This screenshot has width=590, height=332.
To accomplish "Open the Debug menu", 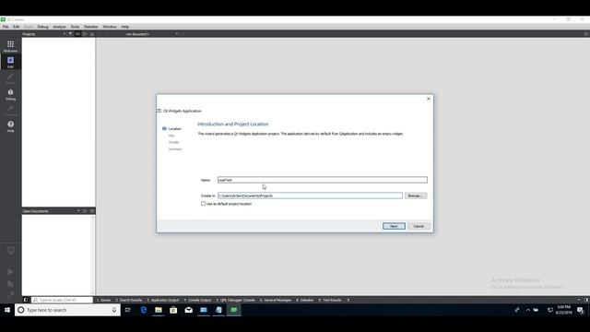I will point(42,27).
